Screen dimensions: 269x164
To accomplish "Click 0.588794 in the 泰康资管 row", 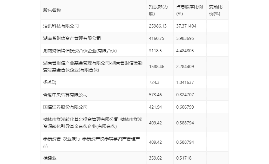I will tap(185, 142).
